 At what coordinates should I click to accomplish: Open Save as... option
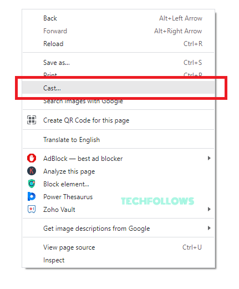tap(119, 63)
